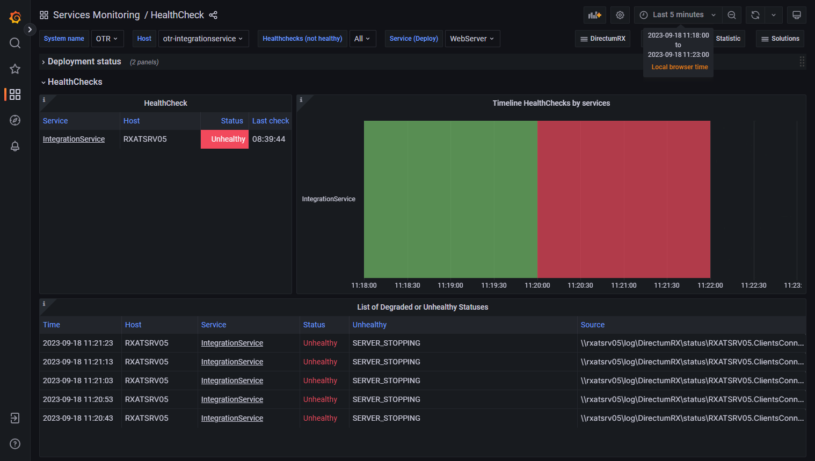
Task: Open the Explore compass icon
Action: coord(15,120)
